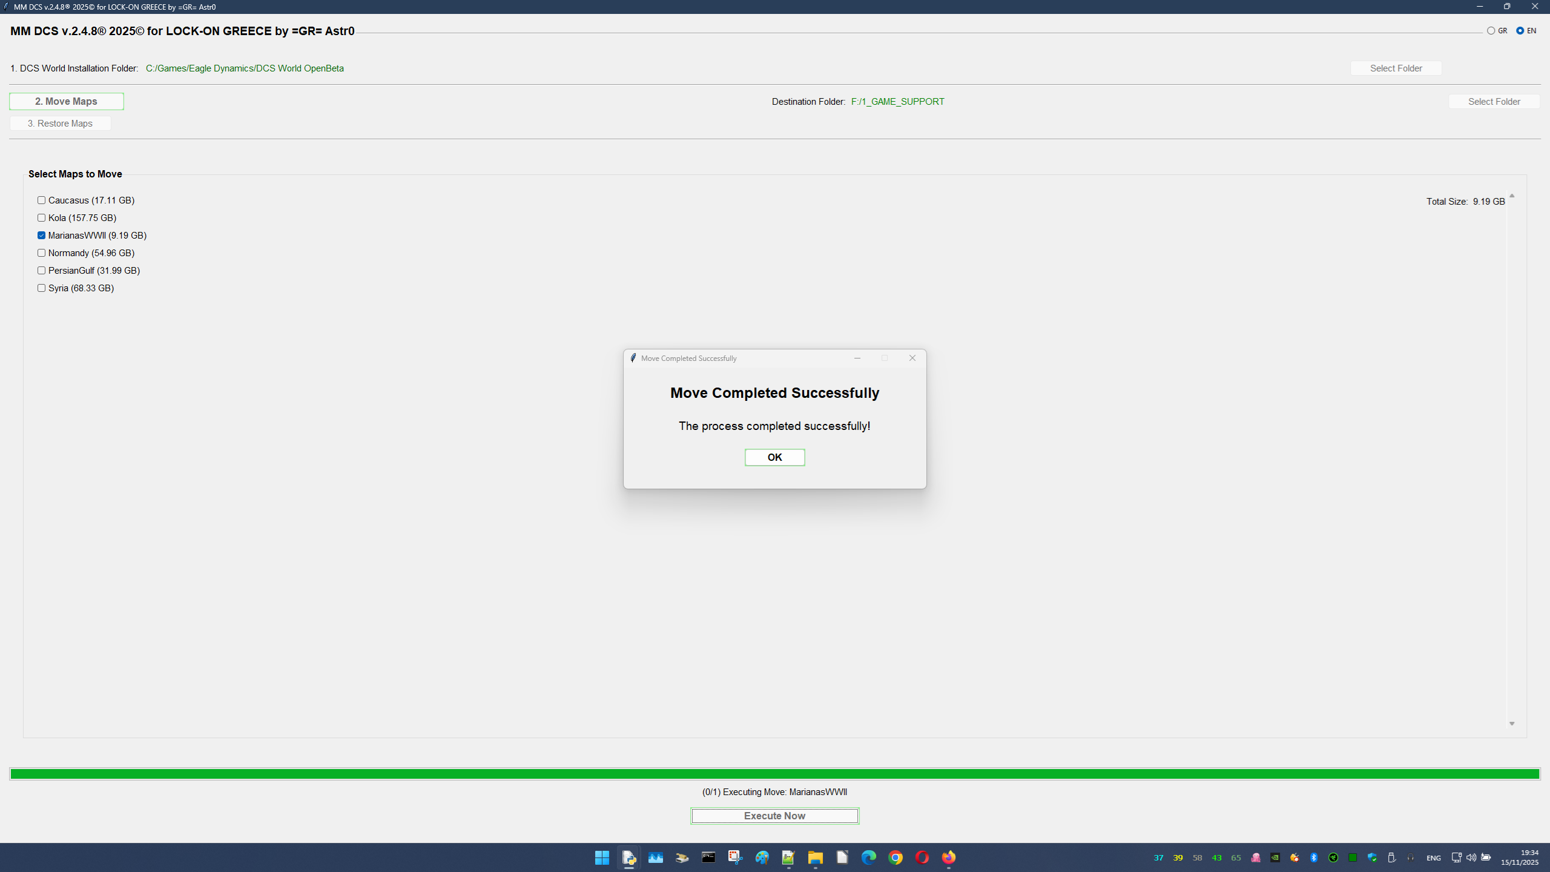The image size is (1550, 872).
Task: Click the map list scrollbar up arrow
Action: tap(1510, 196)
